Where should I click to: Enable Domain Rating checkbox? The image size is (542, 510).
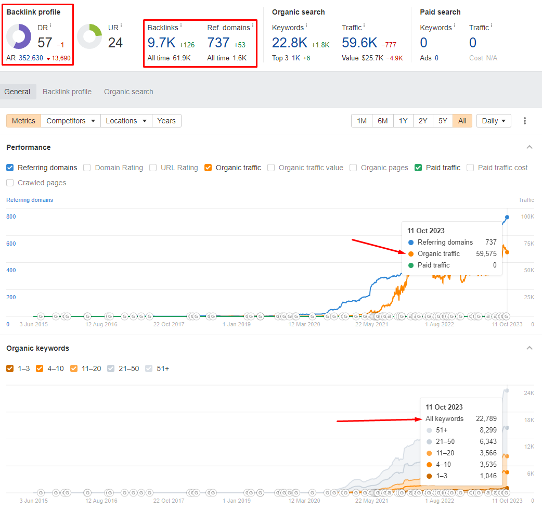pyautogui.click(x=87, y=168)
